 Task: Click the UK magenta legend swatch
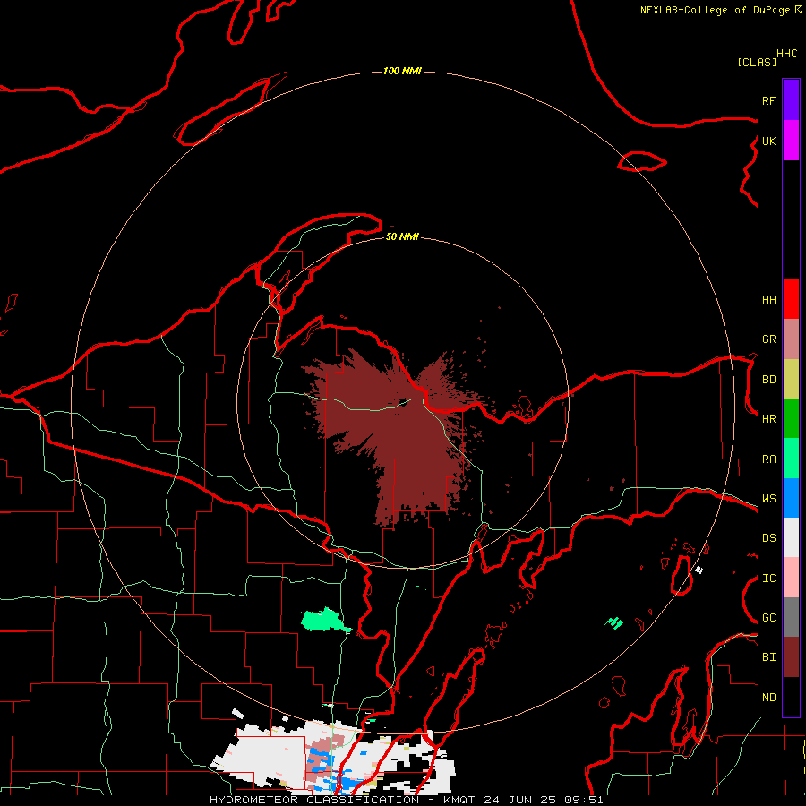click(791, 141)
